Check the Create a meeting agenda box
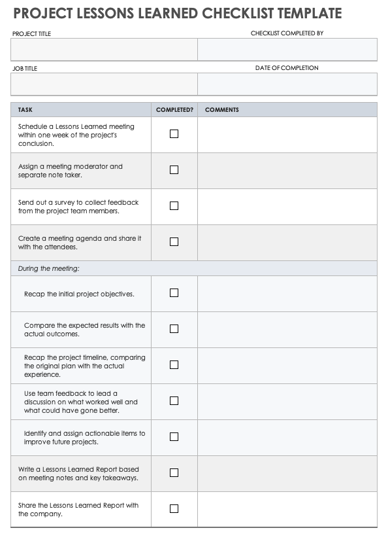The width and height of the screenshot is (388, 545). 174,241
